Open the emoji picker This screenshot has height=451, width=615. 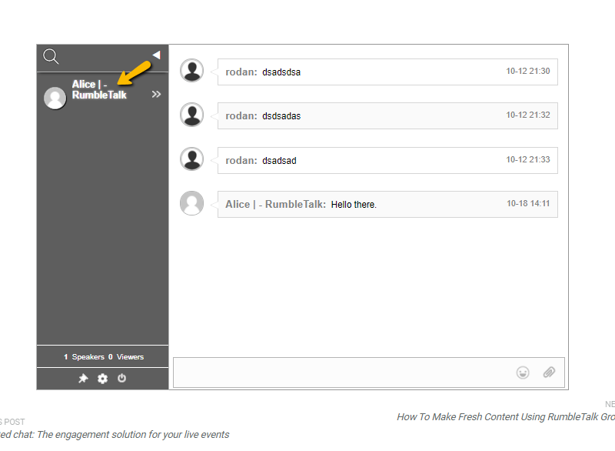523,372
